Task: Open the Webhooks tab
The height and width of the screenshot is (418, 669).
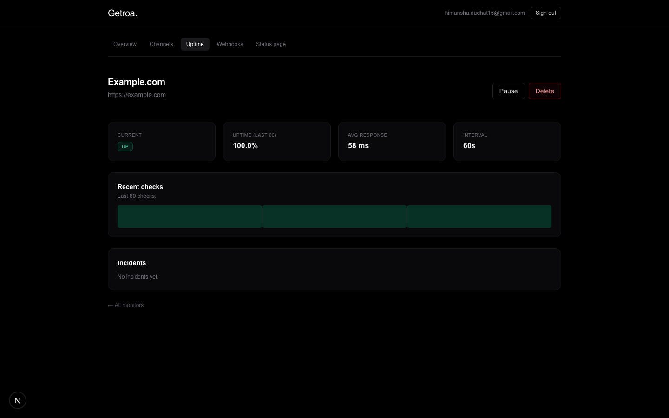Action: click(x=230, y=44)
